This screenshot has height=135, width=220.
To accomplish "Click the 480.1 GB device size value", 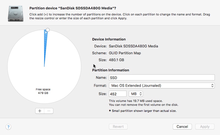I will click(x=116, y=60).
